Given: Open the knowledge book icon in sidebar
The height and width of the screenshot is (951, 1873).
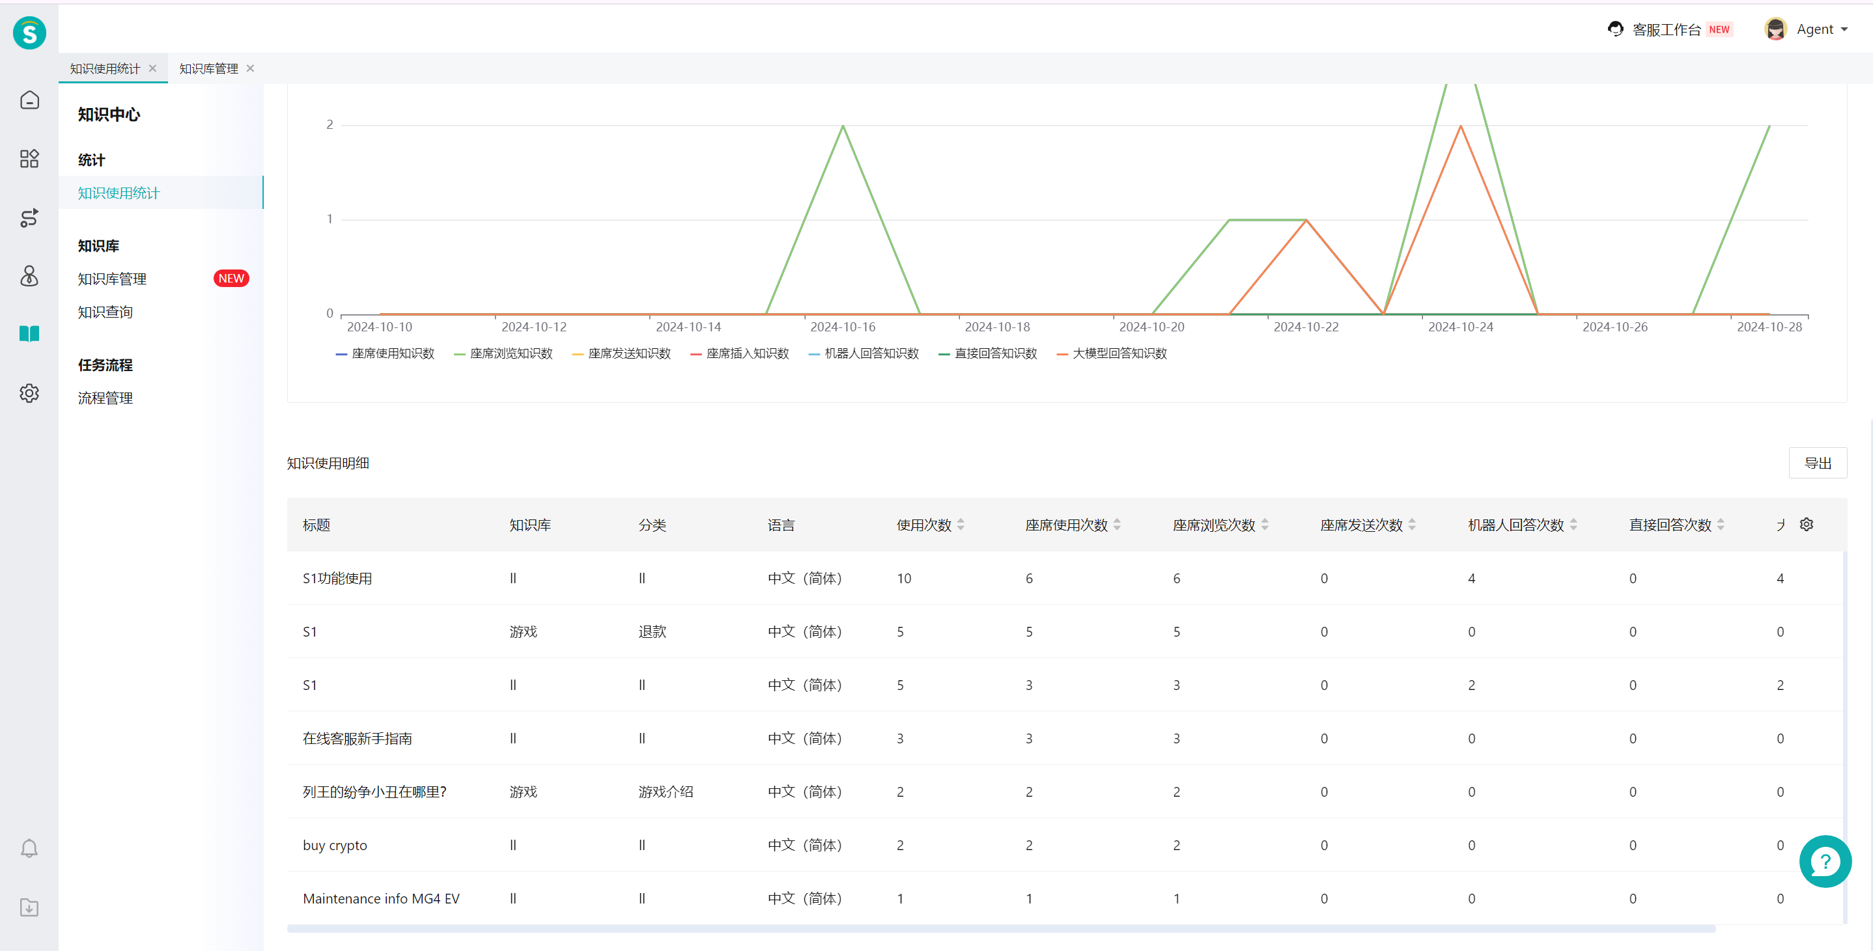Looking at the screenshot, I should (29, 334).
